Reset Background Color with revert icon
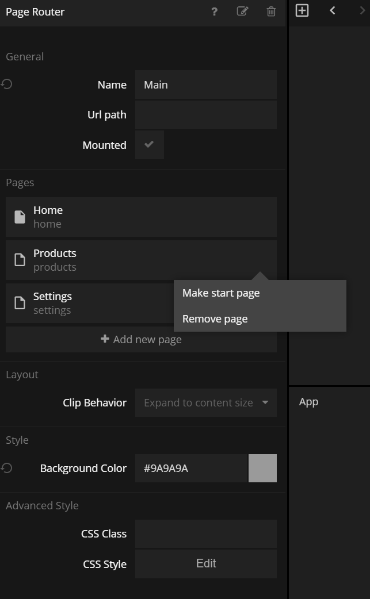The width and height of the screenshot is (370, 599). (7, 469)
